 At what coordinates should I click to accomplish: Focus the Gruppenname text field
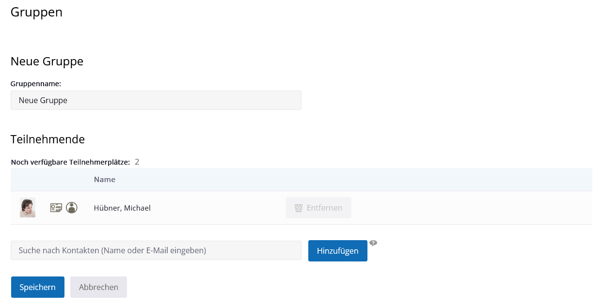point(156,100)
